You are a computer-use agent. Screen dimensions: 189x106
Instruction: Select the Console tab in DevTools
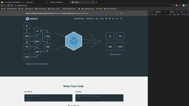(x=165, y=12)
